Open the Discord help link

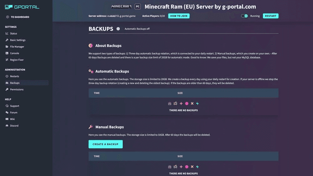[x=14, y=126]
